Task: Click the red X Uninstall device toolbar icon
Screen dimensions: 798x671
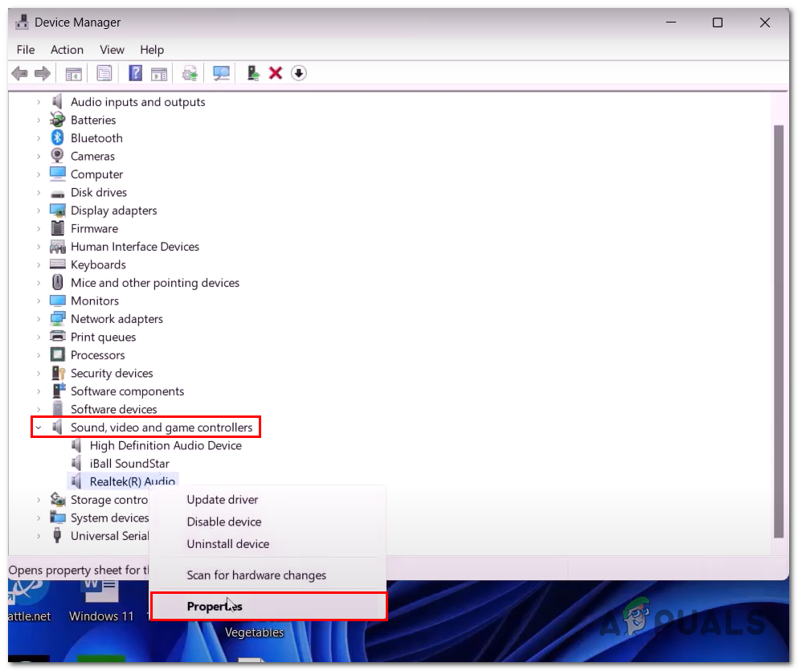Action: [x=276, y=73]
